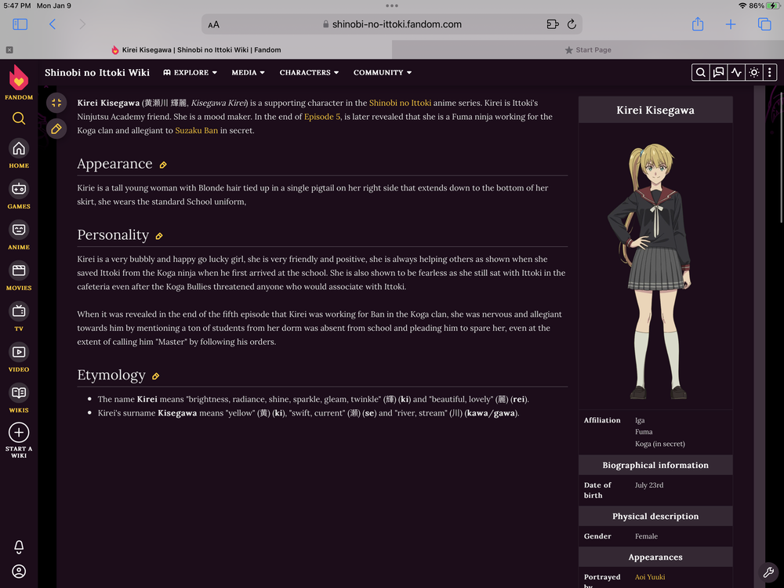The width and height of the screenshot is (784, 588).
Task: Open the three-dot multitasking control
Action: click(392, 6)
